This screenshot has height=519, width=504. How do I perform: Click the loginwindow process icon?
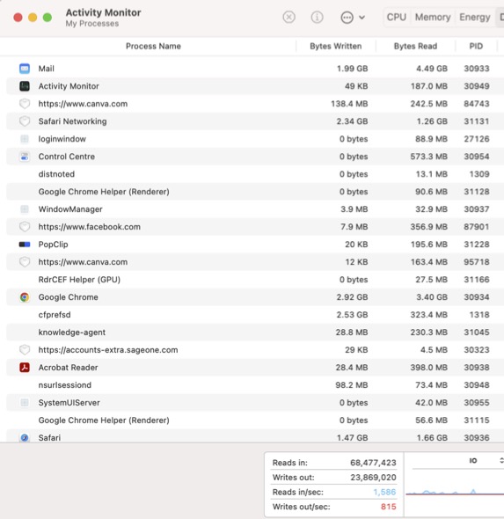coord(25,139)
